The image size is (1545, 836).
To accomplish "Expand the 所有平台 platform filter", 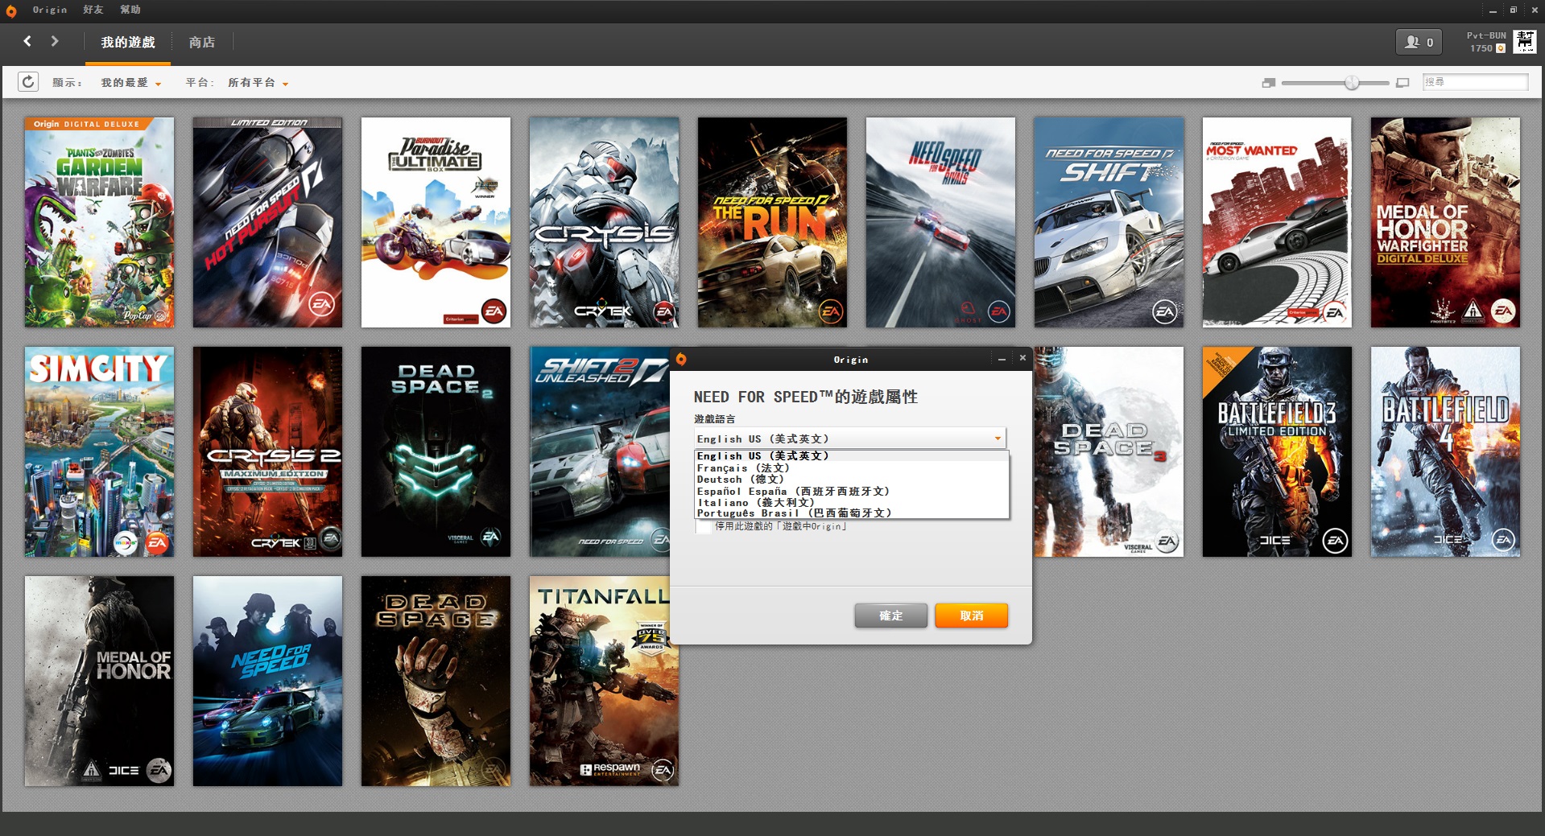I will 258,83.
